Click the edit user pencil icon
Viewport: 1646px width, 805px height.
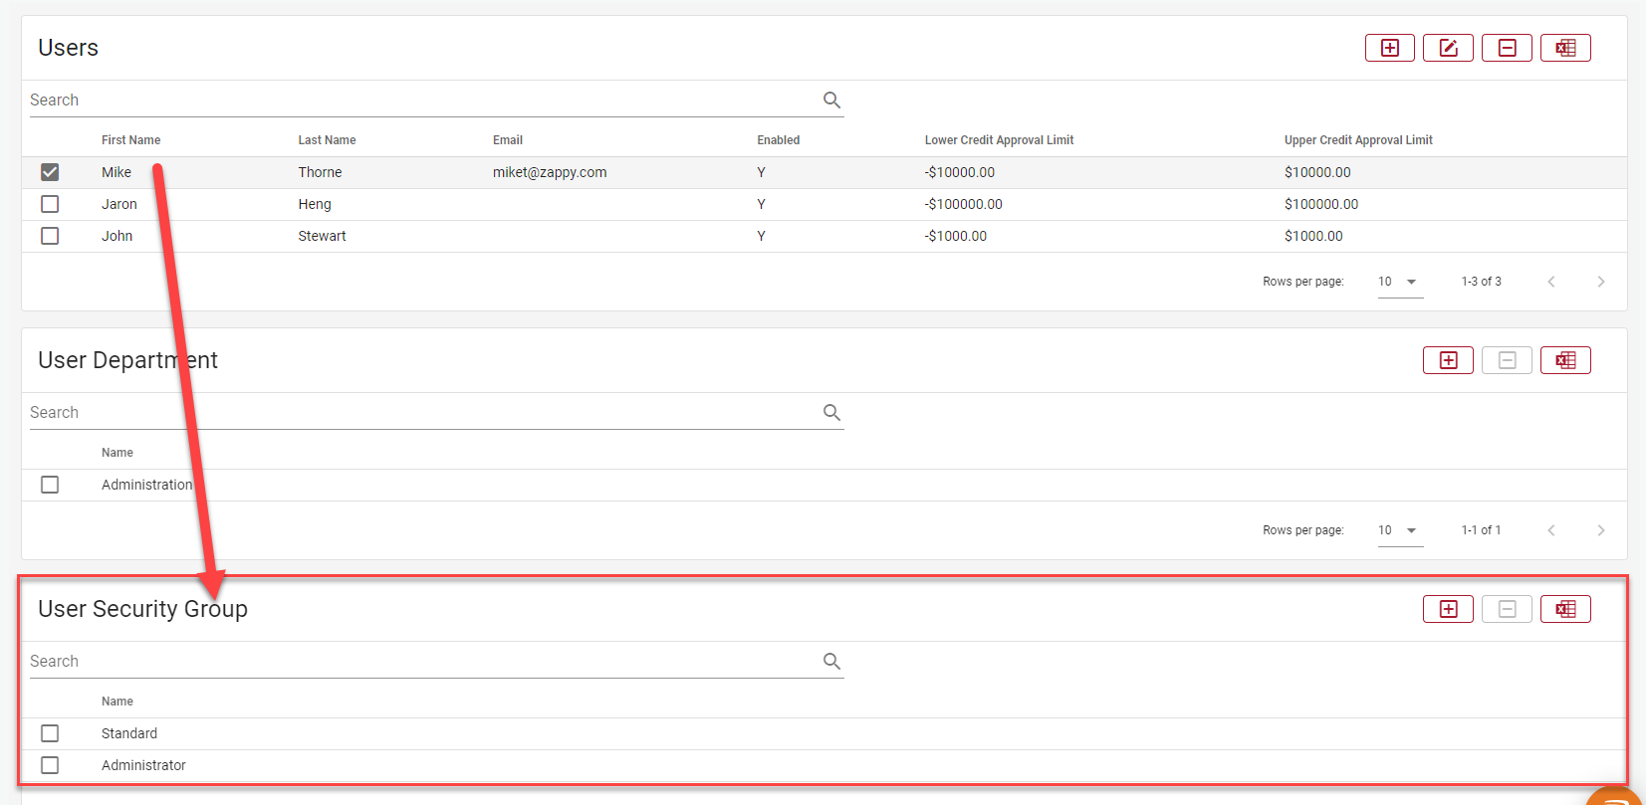(1448, 48)
